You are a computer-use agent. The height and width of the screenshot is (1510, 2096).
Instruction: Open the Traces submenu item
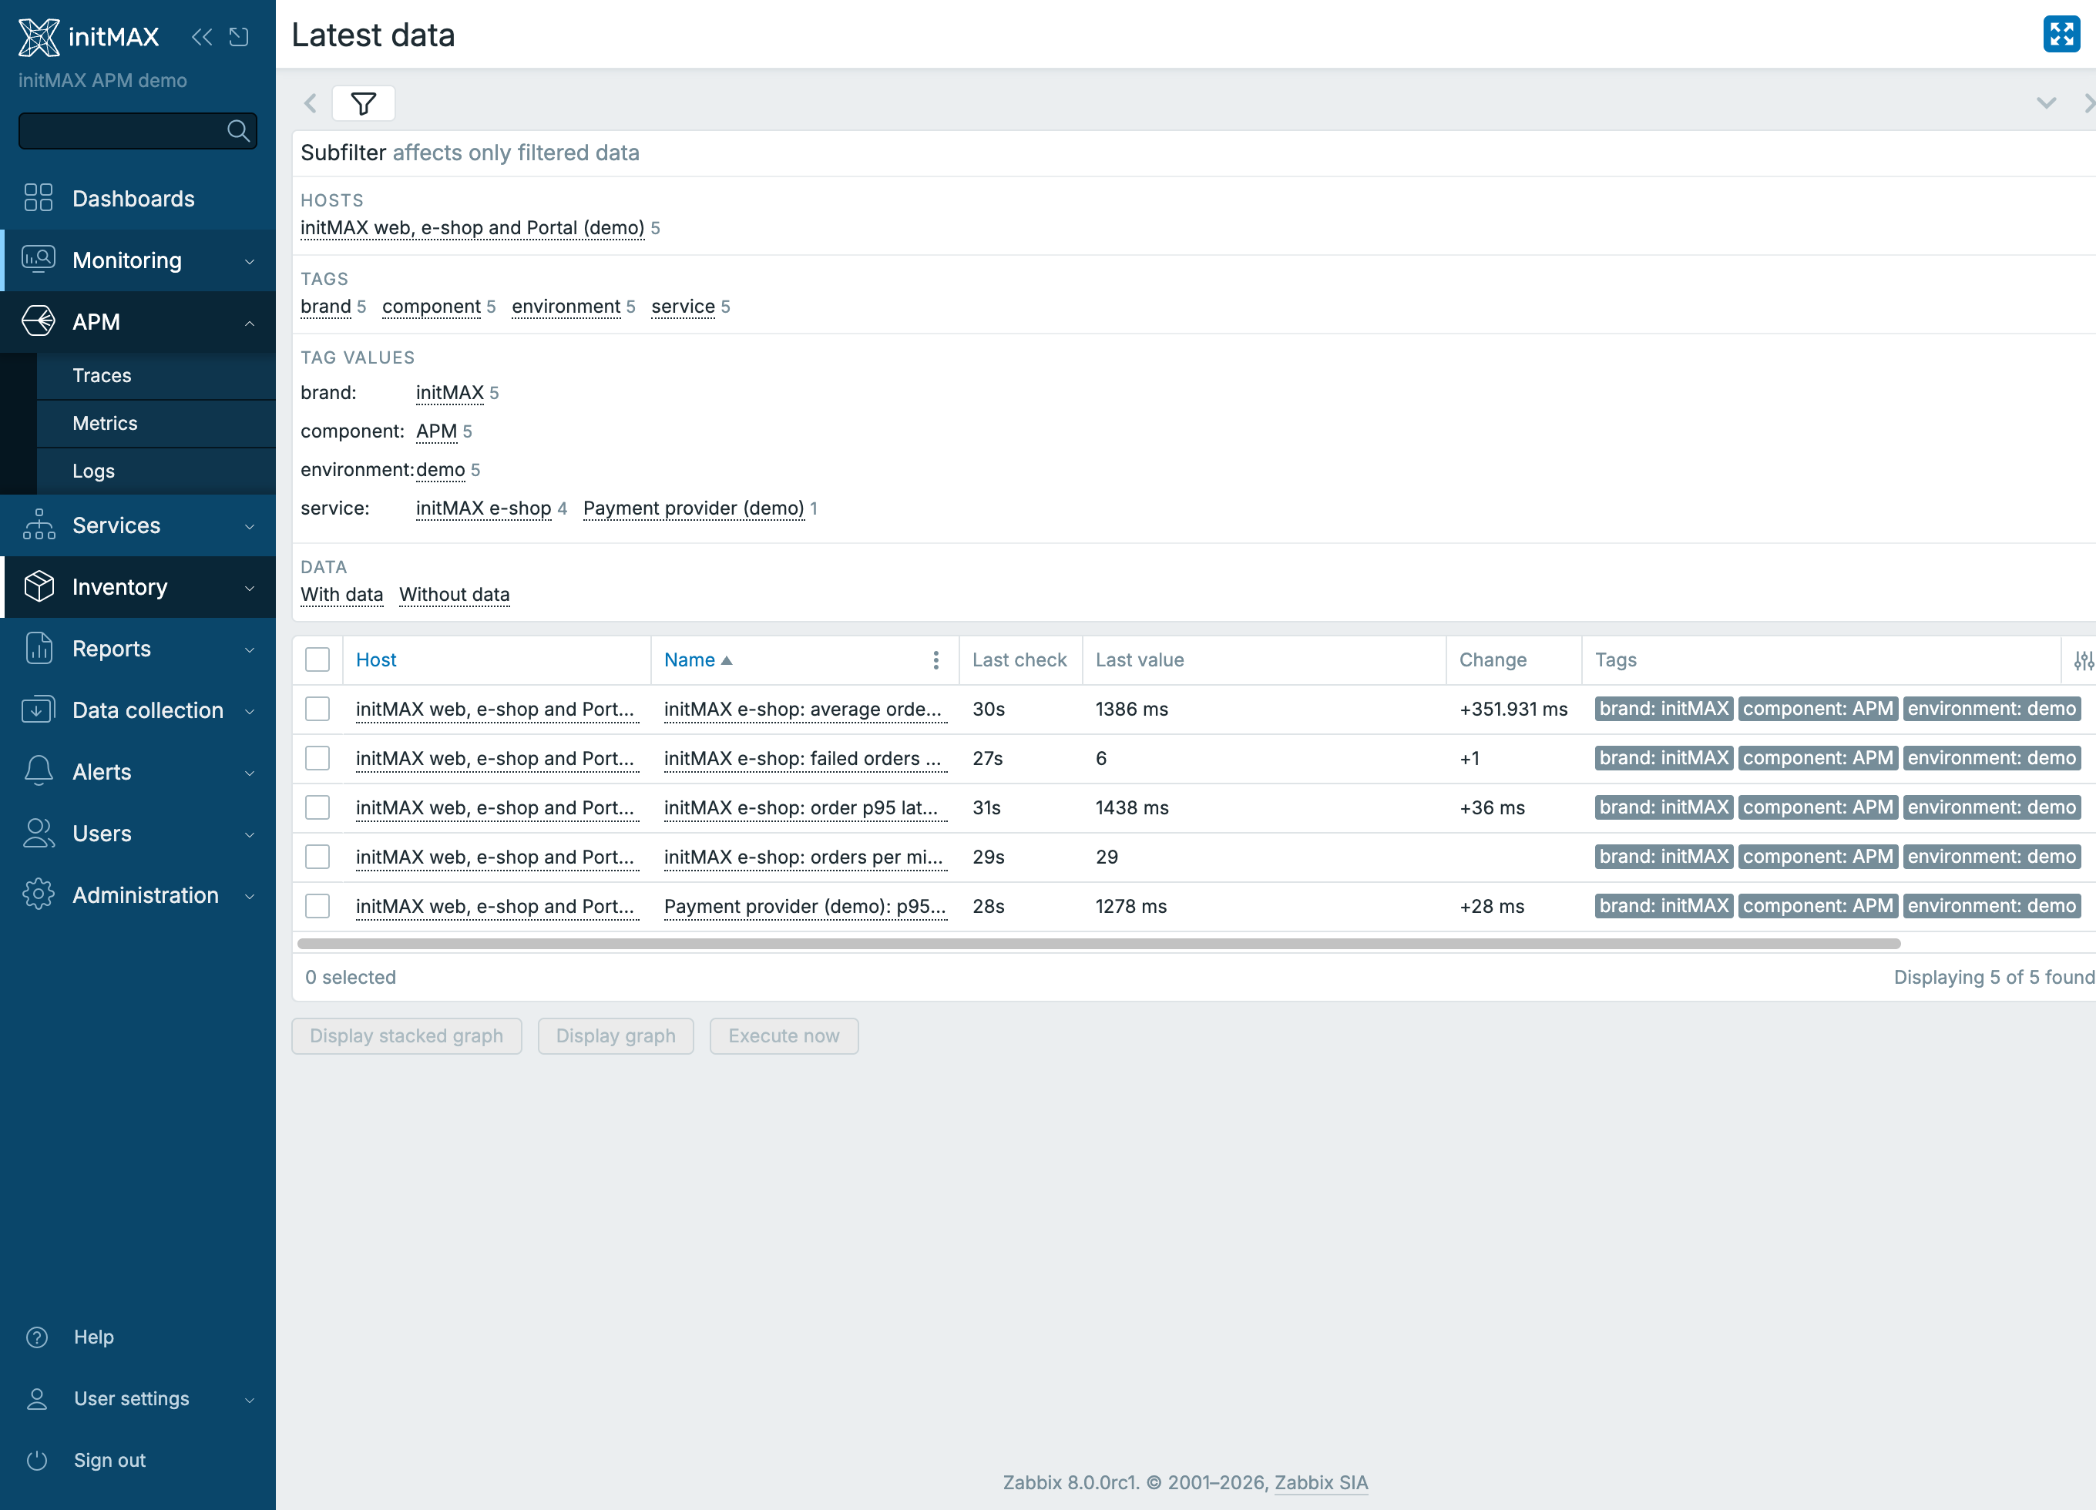156,375
